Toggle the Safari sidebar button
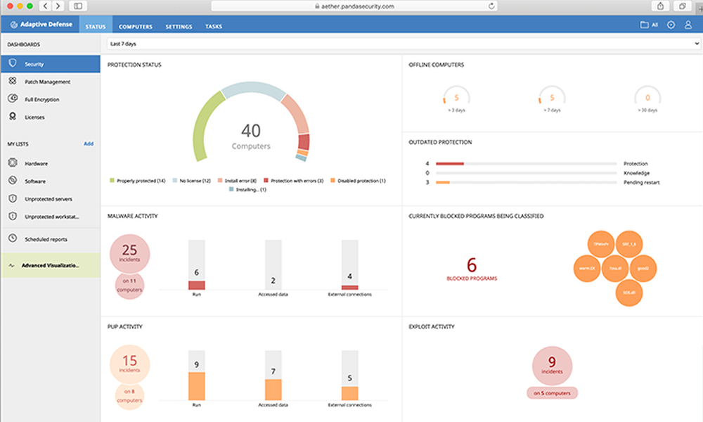Screen dimensions: 703x422 pyautogui.click(x=78, y=6)
